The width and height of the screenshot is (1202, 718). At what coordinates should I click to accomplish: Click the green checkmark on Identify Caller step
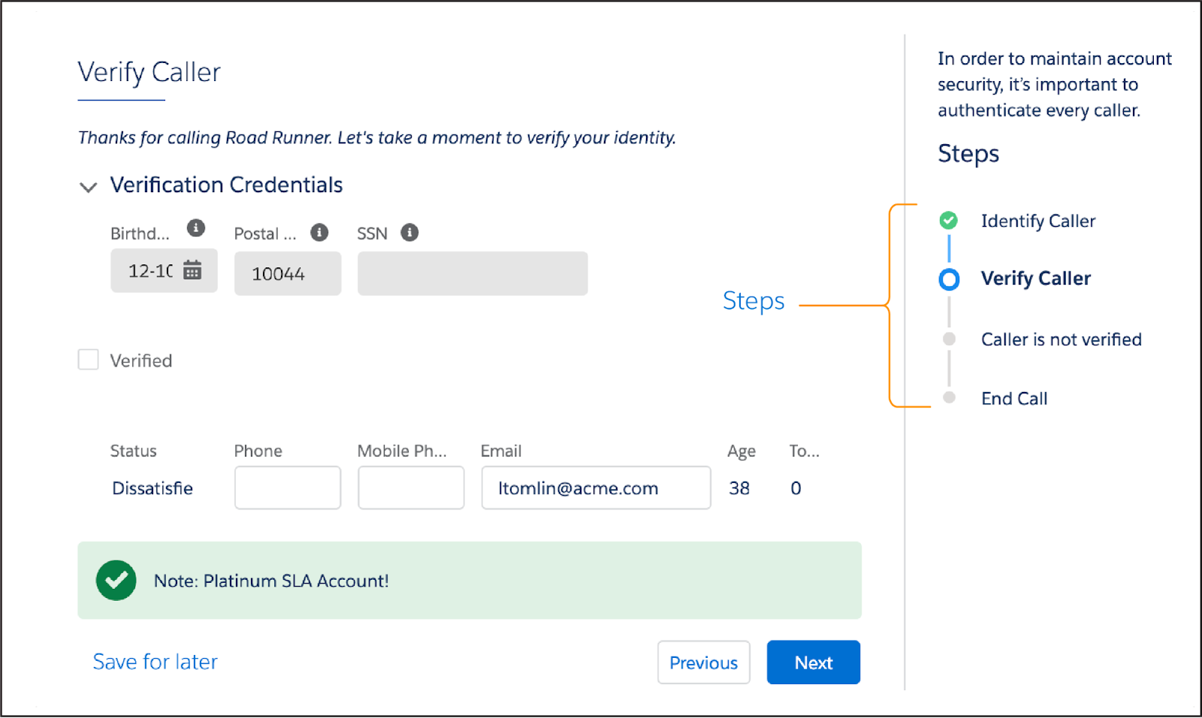pos(948,220)
